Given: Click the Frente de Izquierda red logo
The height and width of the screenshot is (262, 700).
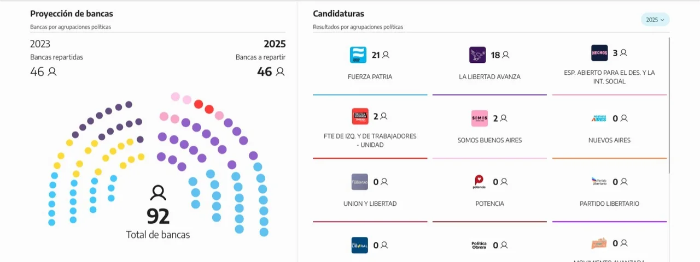Looking at the screenshot, I should click(360, 116).
